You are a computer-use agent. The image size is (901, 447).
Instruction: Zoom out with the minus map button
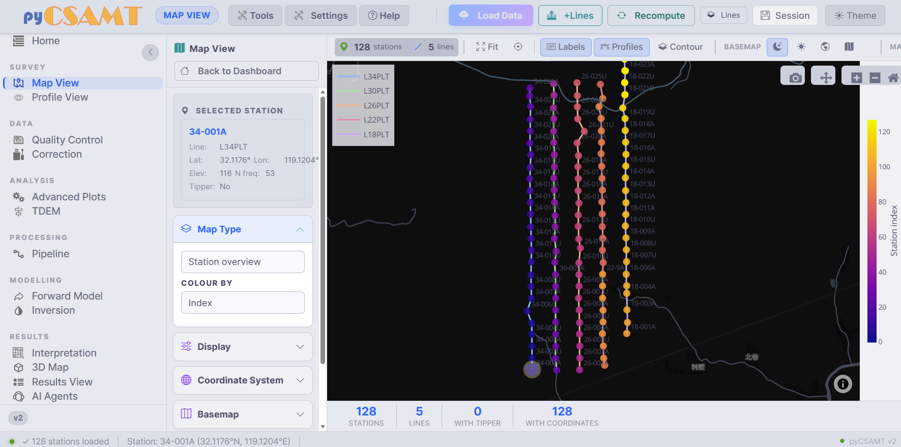875,78
